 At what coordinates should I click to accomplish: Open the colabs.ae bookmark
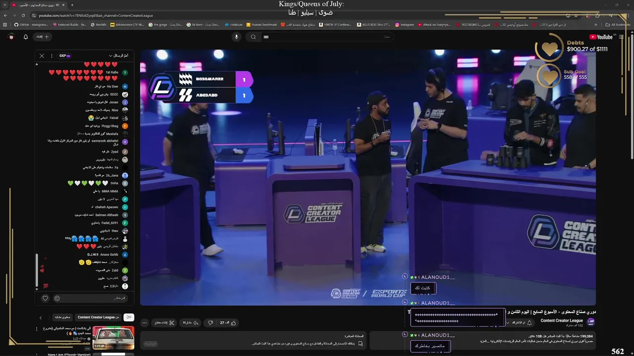point(233,24)
